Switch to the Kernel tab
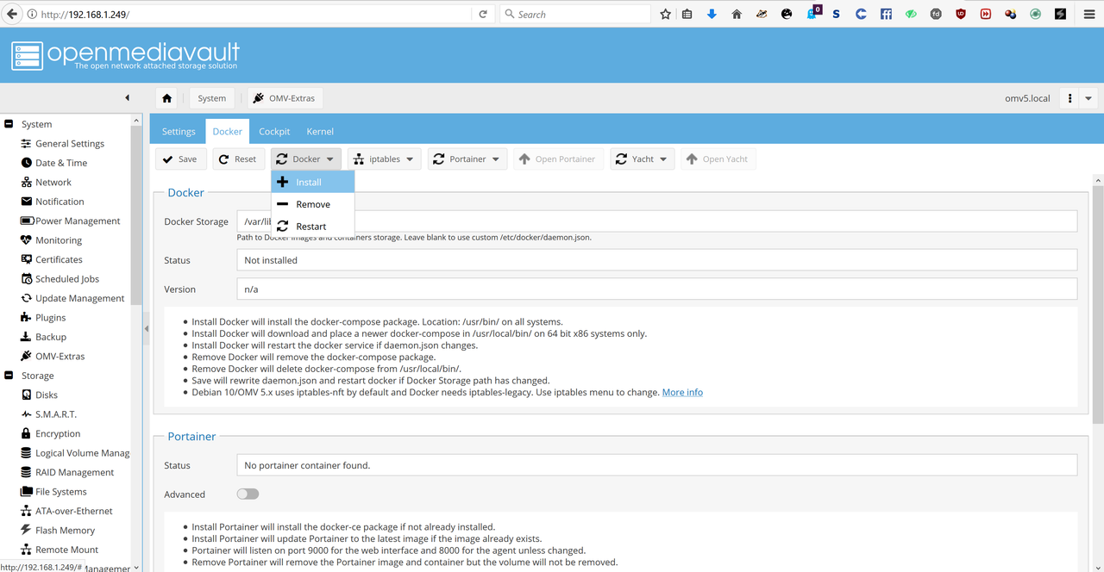The image size is (1104, 572). pos(320,132)
